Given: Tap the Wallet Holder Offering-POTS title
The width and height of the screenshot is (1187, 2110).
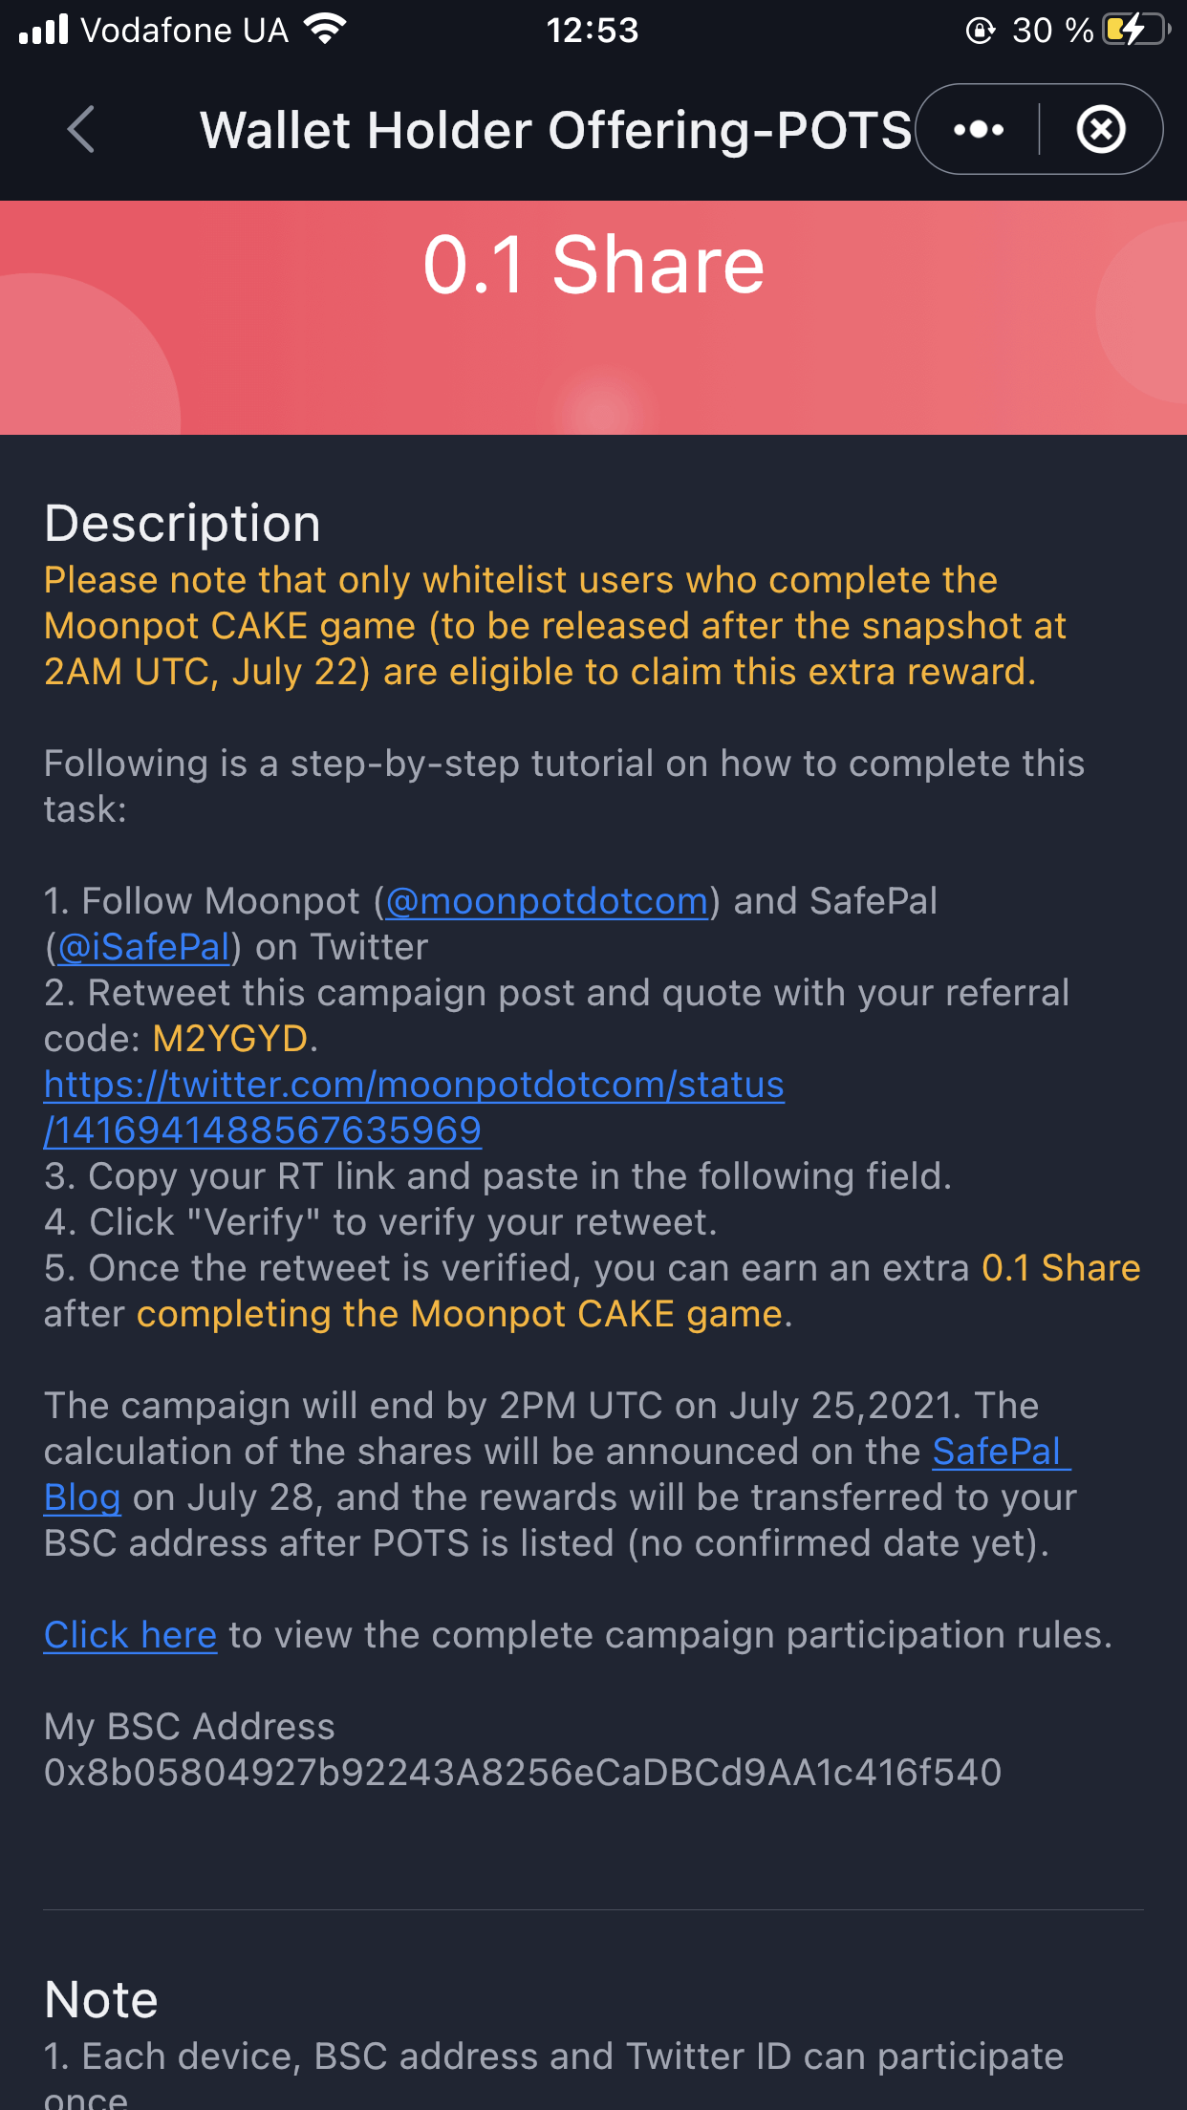Looking at the screenshot, I should tap(555, 129).
